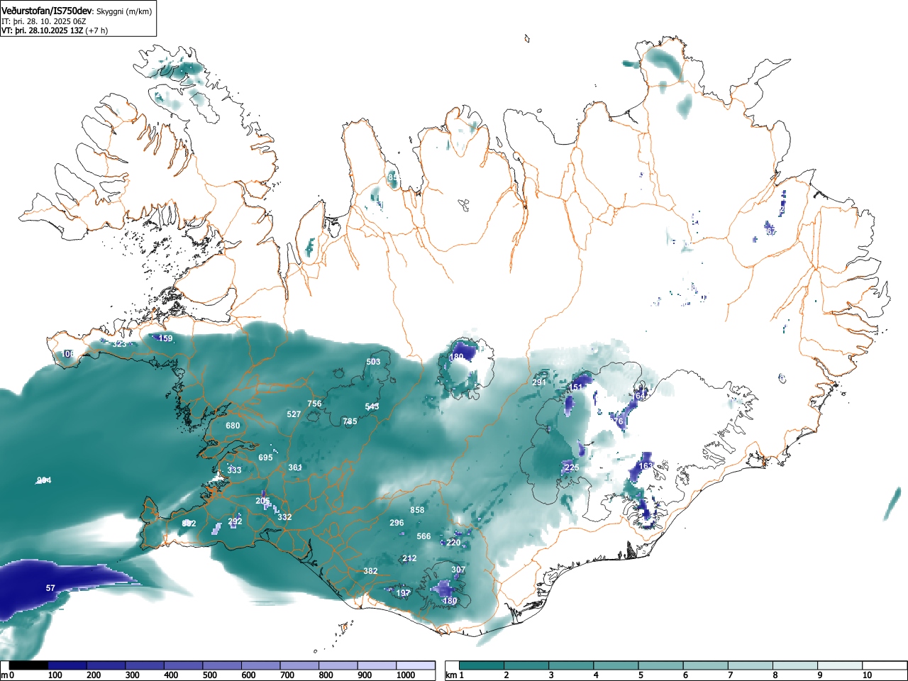Click the 57 visibility value offshore southwest
The image size is (908, 681).
point(50,588)
